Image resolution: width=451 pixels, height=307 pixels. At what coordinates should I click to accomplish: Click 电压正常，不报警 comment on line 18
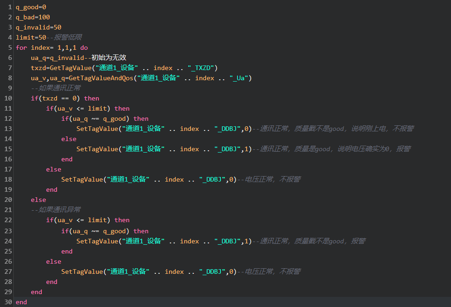(x=269, y=179)
